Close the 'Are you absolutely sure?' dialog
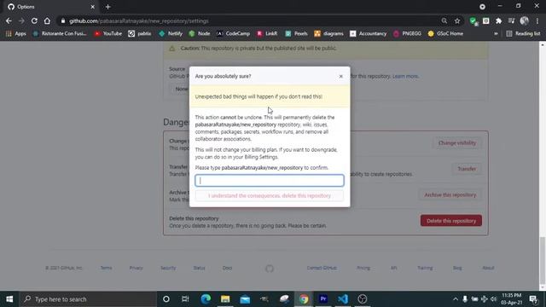Viewport: 546px width, 307px height. (341, 76)
